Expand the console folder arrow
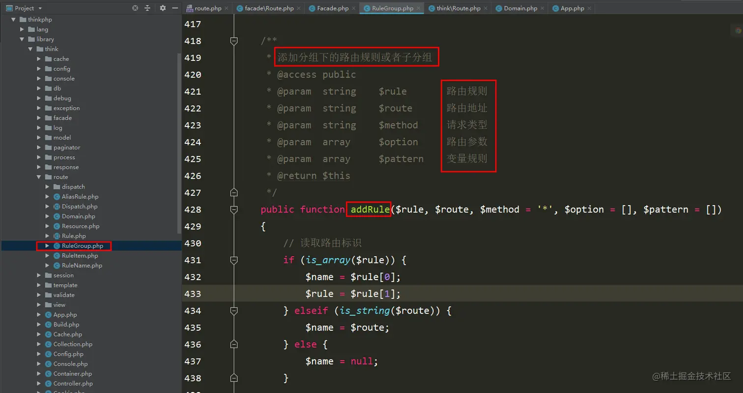This screenshot has height=393, width=743. tap(39, 79)
